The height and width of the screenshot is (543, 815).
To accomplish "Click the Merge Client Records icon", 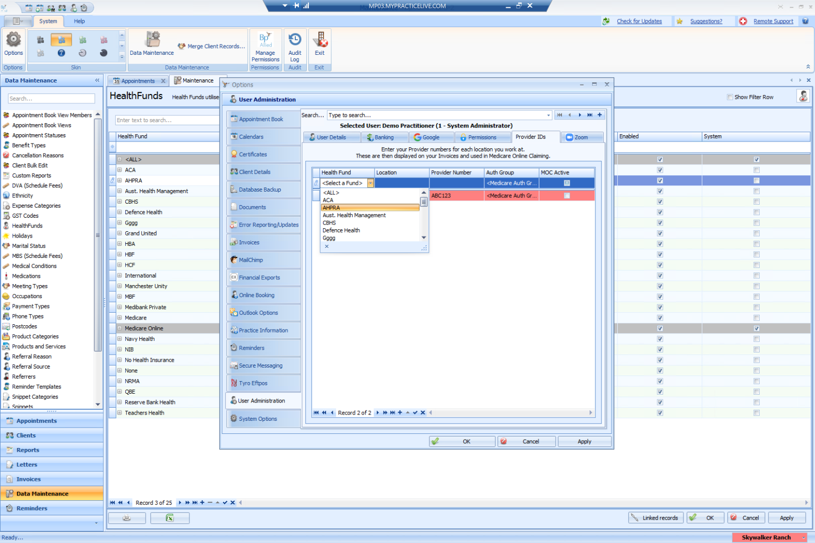I will coord(181,46).
